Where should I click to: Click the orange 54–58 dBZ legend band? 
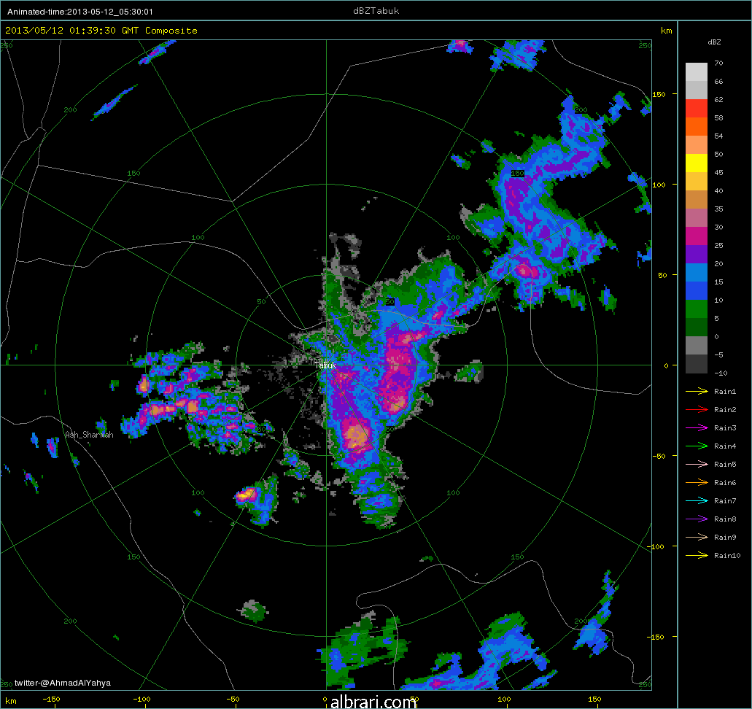pos(697,127)
